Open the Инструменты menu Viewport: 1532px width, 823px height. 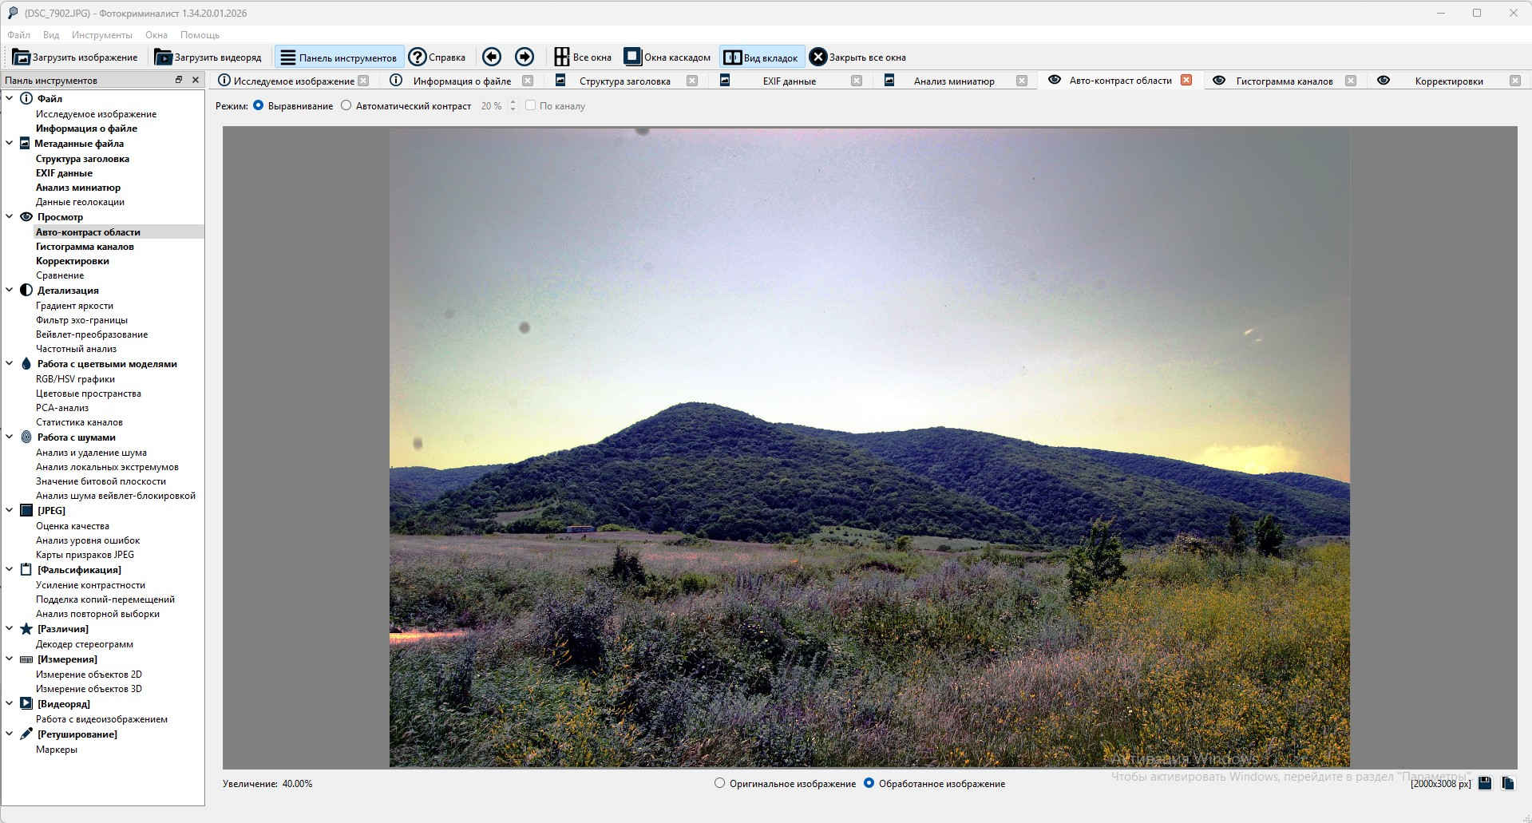(101, 35)
